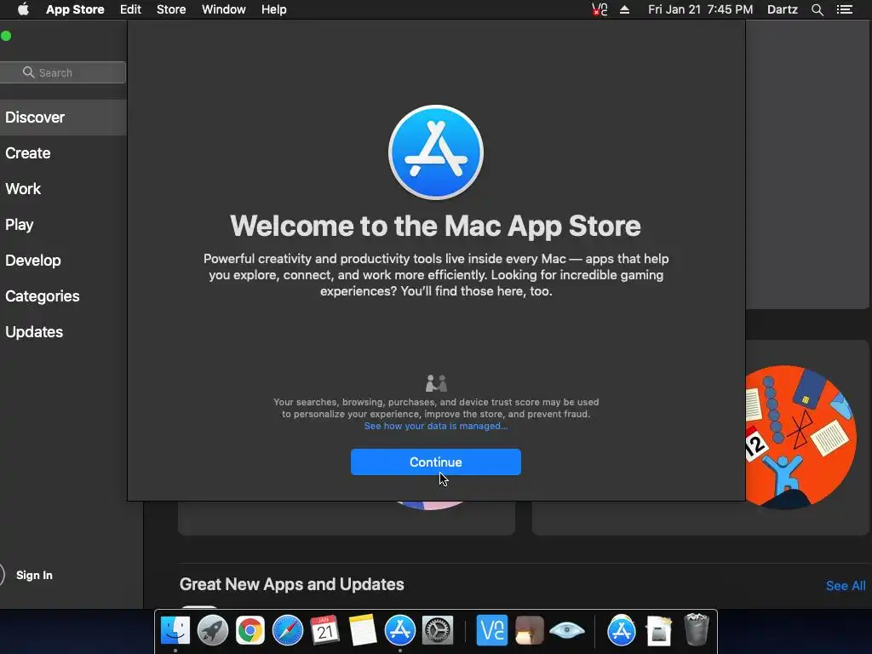Open the Apple menu
The width and height of the screenshot is (872, 654).
pyautogui.click(x=23, y=9)
